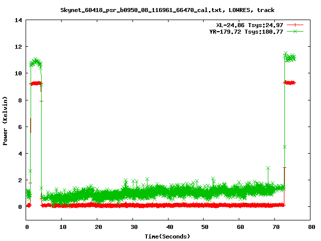Viewport: 321px width, 241px height.
Task: Click the y-axis tick label 2
Action: (x=20, y=180)
